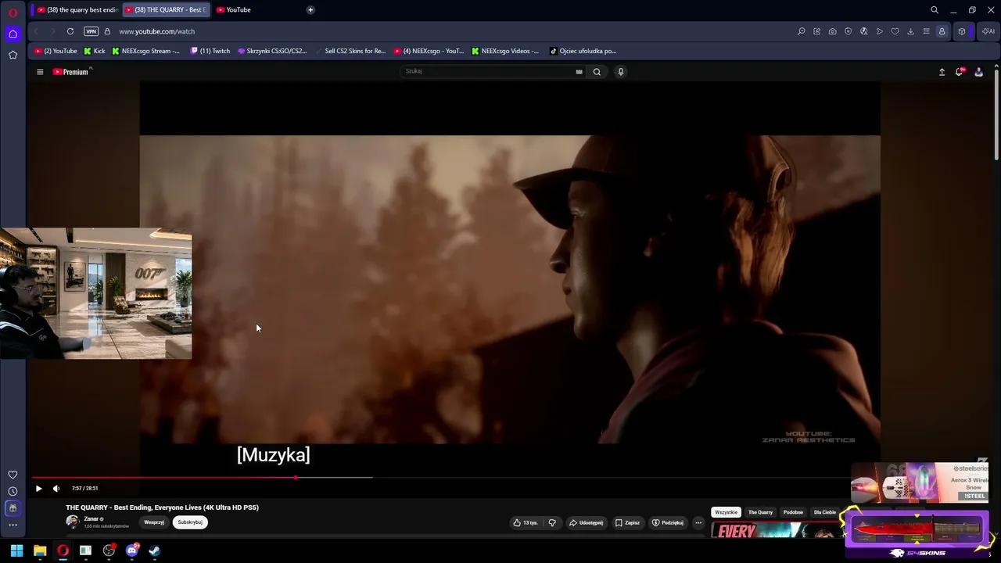Screen dimensions: 1001x563
Task: Open the YouTube upload/create icon
Action: click(x=942, y=72)
